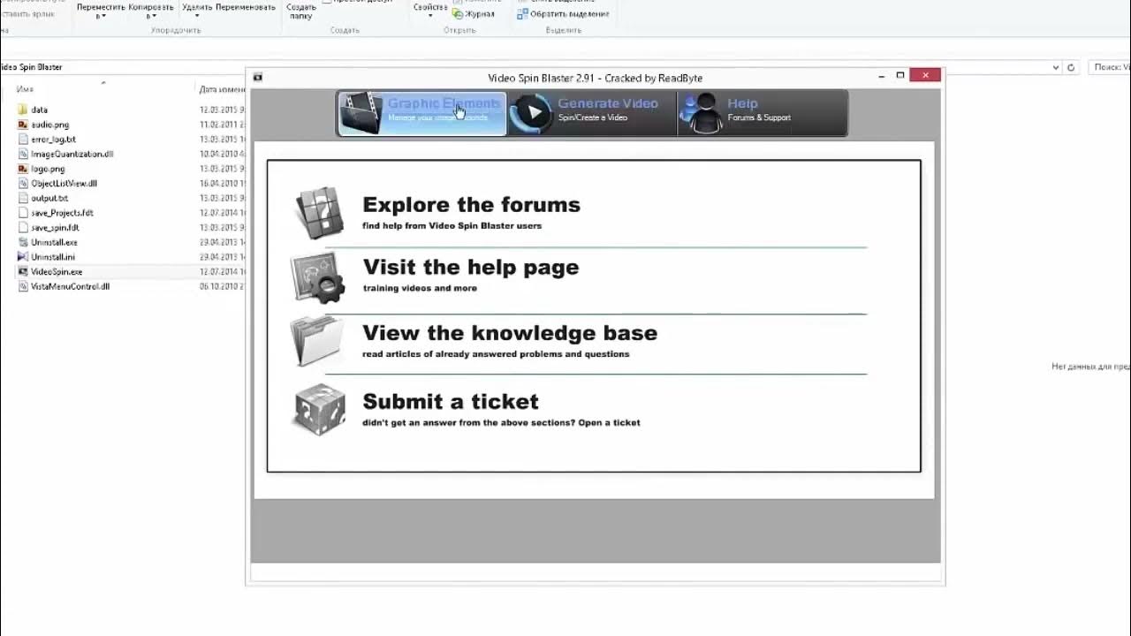
Task: Minimize the Video Spin Blaster window
Action: coord(882,77)
